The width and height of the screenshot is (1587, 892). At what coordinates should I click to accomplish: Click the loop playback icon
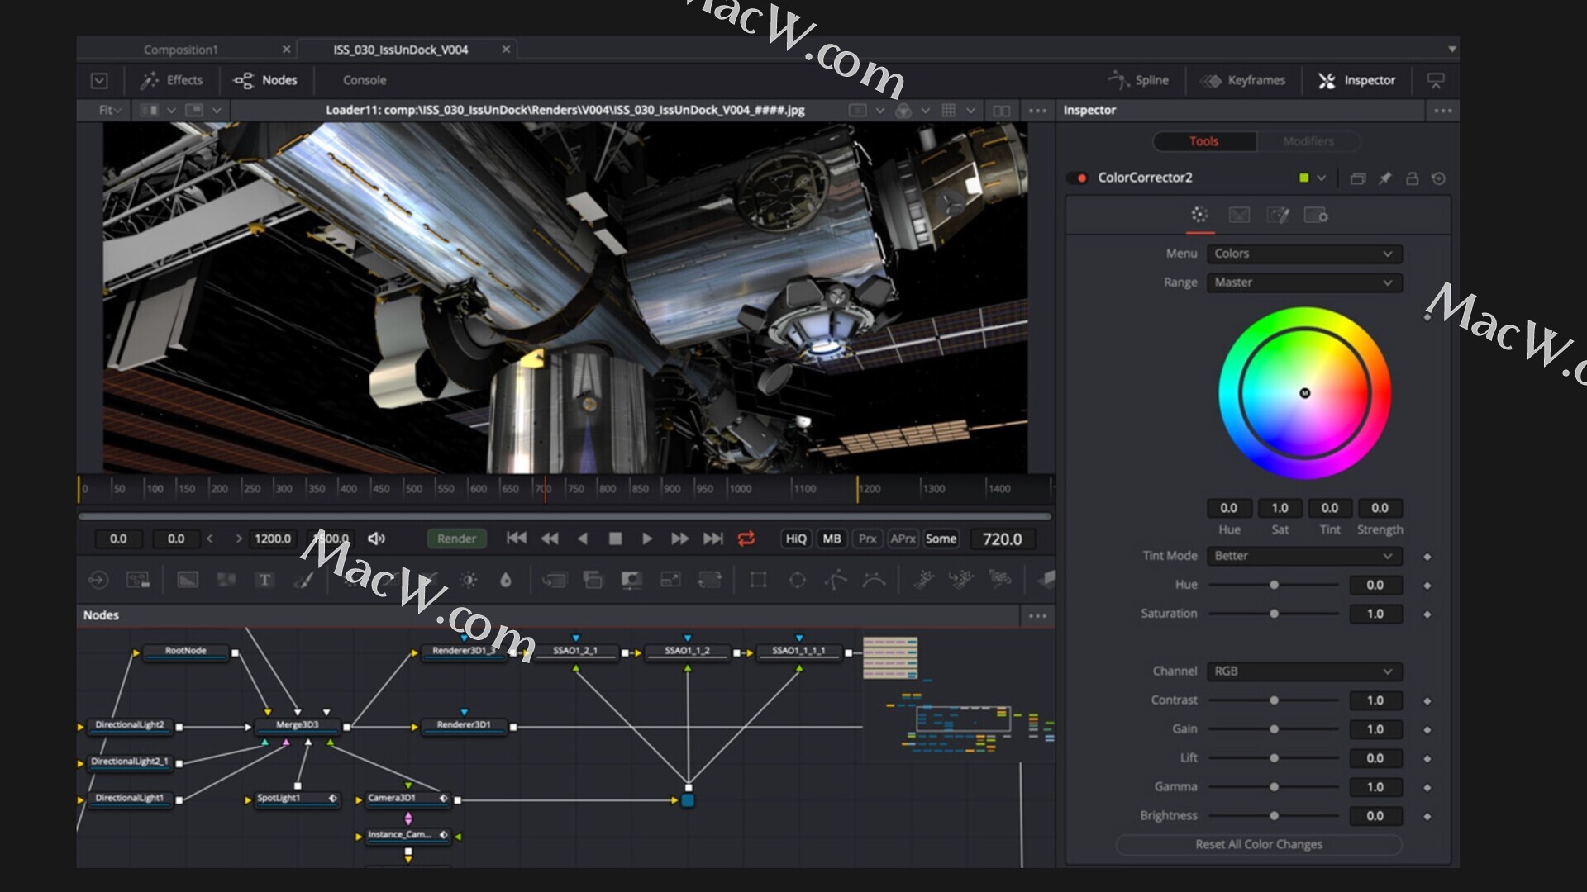click(746, 539)
